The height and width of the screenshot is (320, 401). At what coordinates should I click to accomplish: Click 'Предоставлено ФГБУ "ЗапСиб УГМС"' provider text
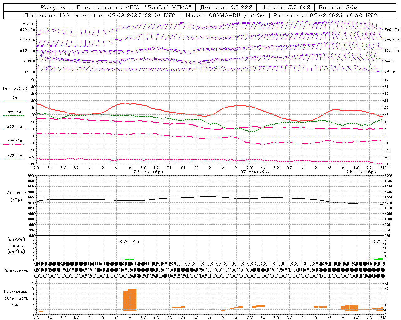click(134, 7)
